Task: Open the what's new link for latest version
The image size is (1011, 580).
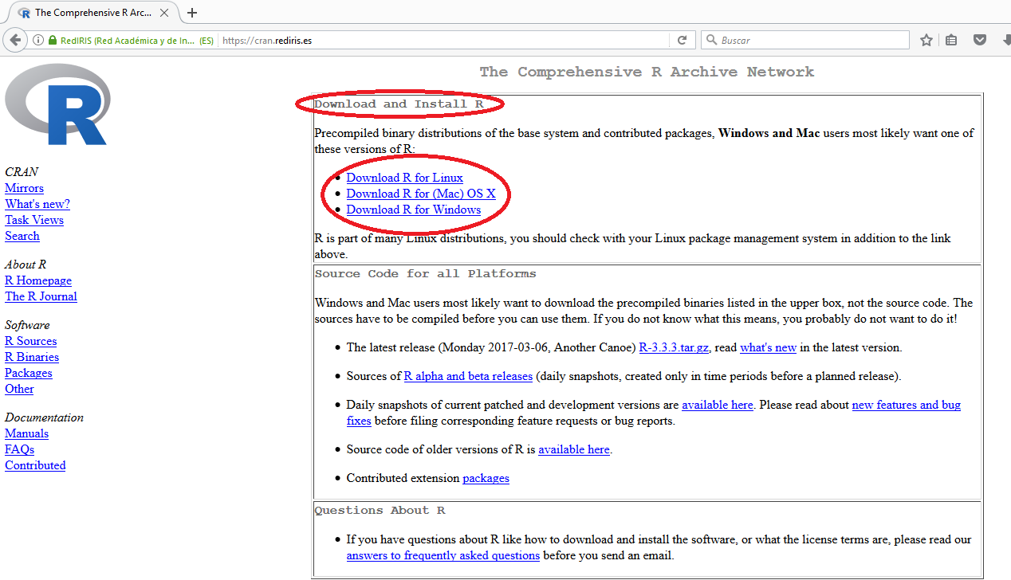Action: point(768,347)
